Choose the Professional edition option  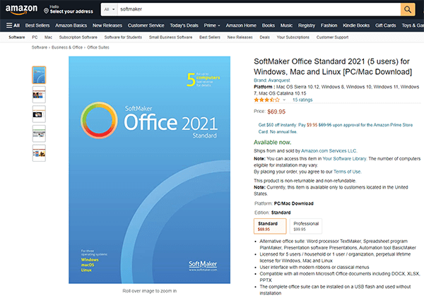tap(306, 226)
